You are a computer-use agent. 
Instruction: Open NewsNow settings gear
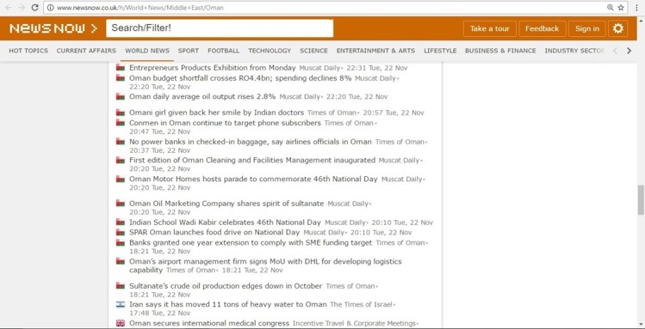pyautogui.click(x=617, y=28)
